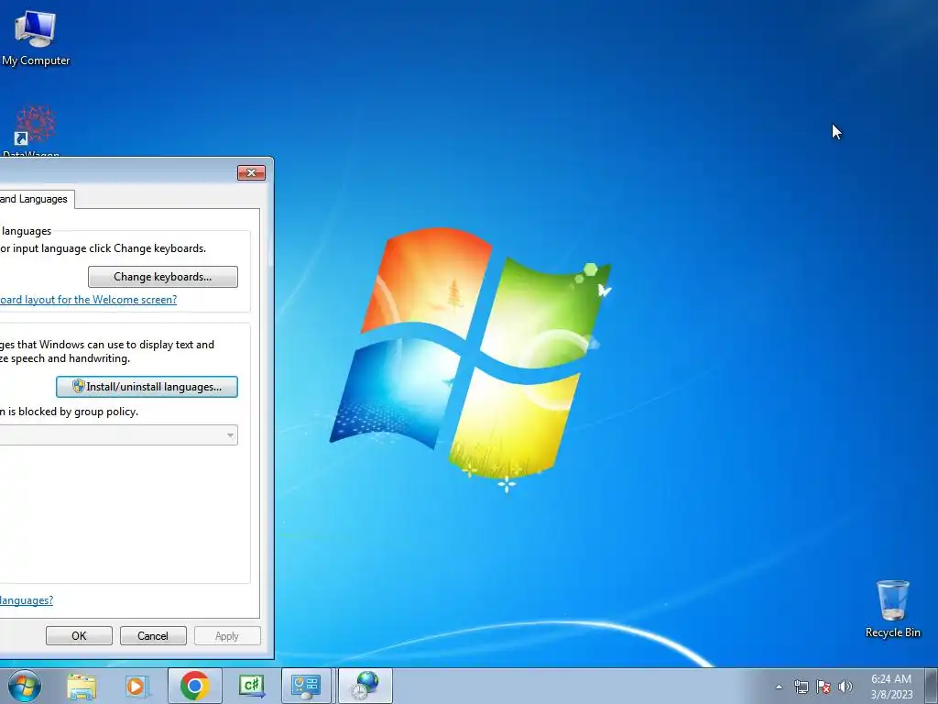The width and height of the screenshot is (938, 704).
Task: Open the additional languages help link
Action: click(27, 599)
